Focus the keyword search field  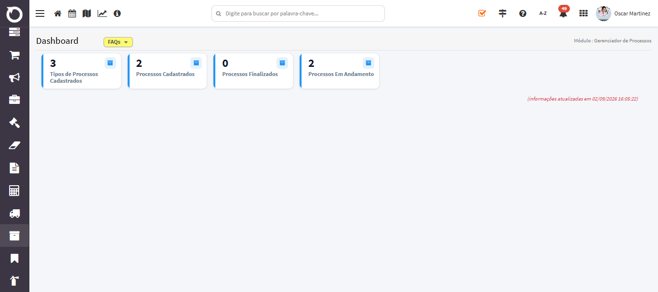pyautogui.click(x=298, y=13)
